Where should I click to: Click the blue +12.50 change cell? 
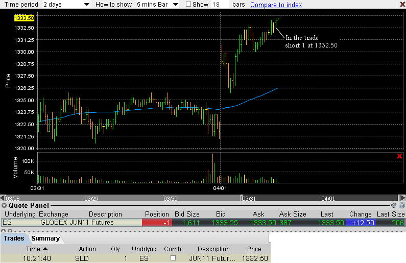pyautogui.click(x=361, y=223)
